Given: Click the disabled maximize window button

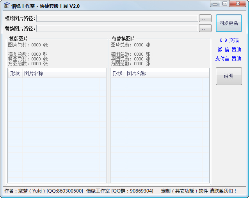Looking at the screenshot, I should pyautogui.click(x=225, y=4).
